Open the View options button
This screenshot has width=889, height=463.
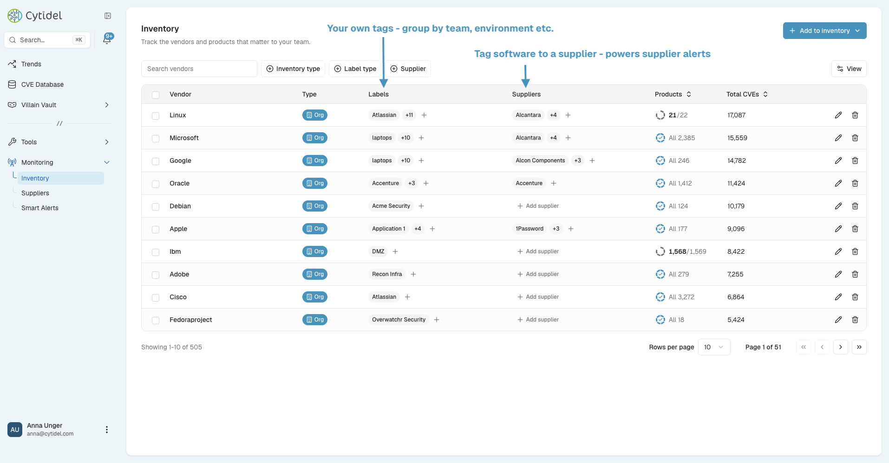point(849,69)
